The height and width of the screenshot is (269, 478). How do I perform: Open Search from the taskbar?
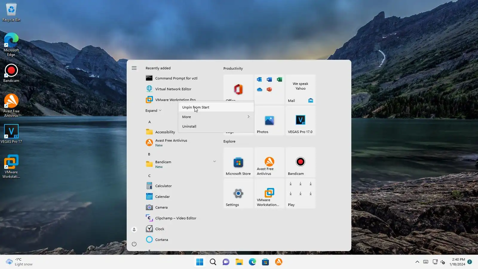click(x=213, y=262)
